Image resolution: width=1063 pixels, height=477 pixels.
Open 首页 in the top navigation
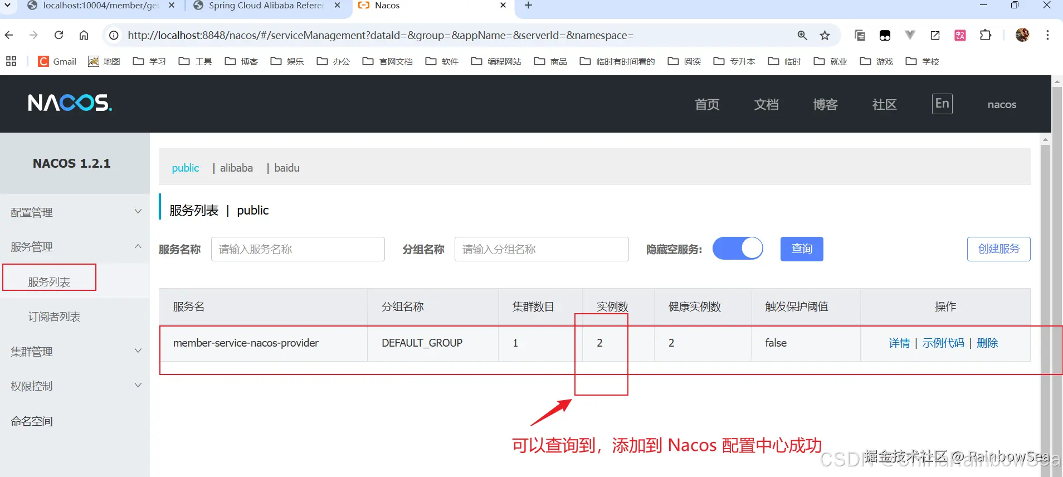707,104
